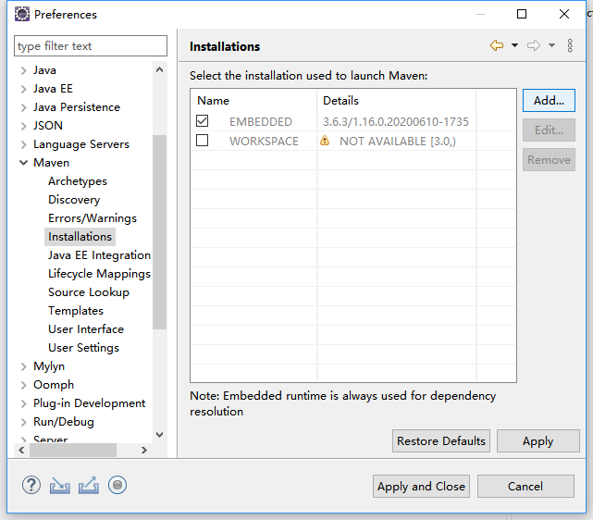Click the warning icon in WORKSPACE row
This screenshot has height=520, width=593.
325,141
